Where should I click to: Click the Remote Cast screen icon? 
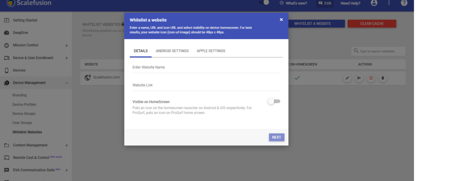[x=6, y=158]
